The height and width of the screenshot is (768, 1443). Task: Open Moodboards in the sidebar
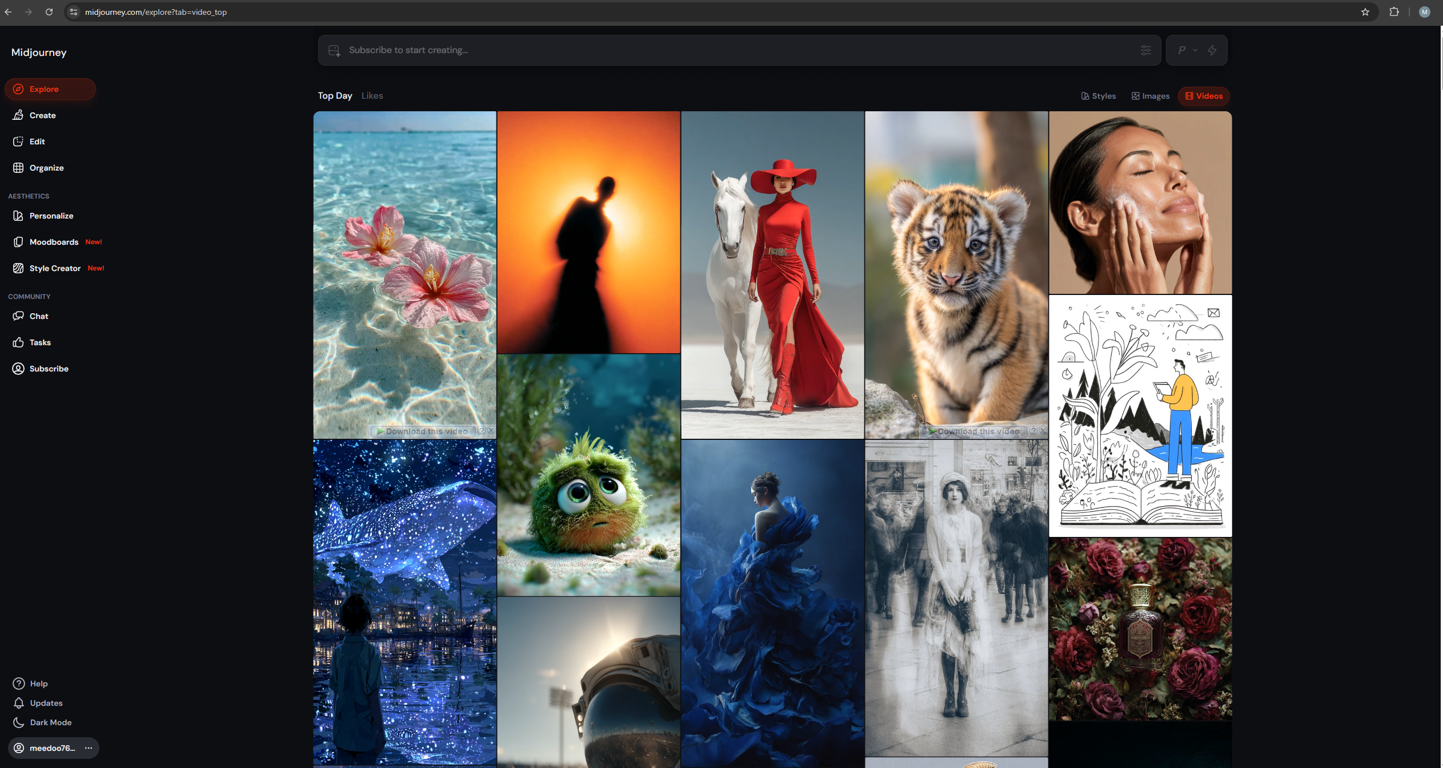54,242
